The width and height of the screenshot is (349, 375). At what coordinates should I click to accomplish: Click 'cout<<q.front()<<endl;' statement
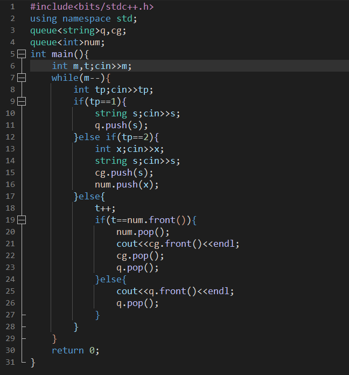coord(175,291)
